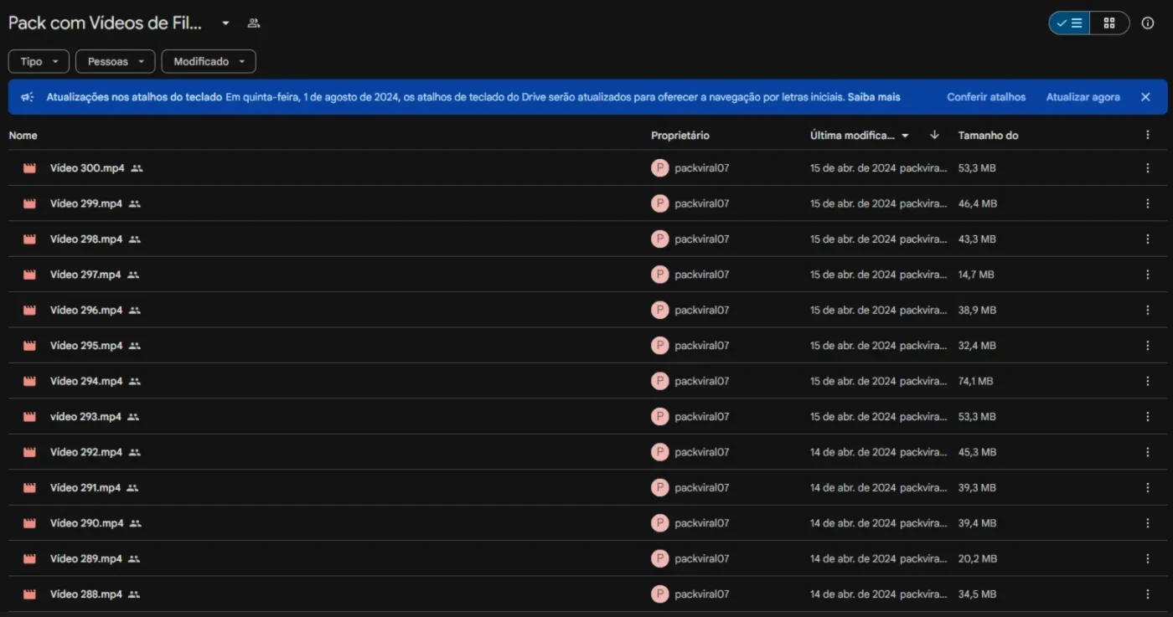Dismiss the keyboard shortcuts banner
The width and height of the screenshot is (1173, 617).
(x=1145, y=97)
